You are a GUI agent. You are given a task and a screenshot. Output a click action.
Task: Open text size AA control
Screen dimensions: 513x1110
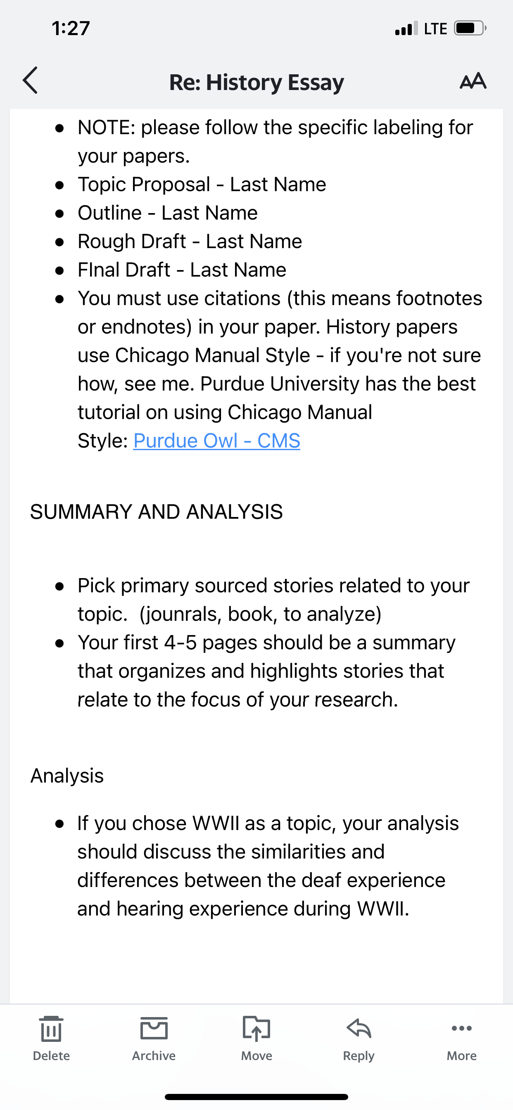pyautogui.click(x=473, y=81)
